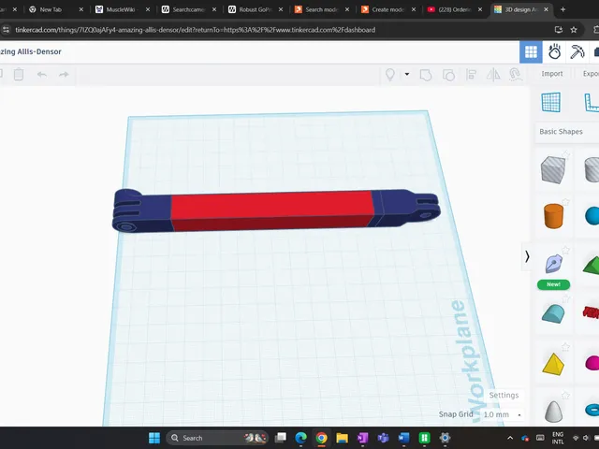Click the ENG INTL language indicator
599x449 pixels.
(x=558, y=438)
